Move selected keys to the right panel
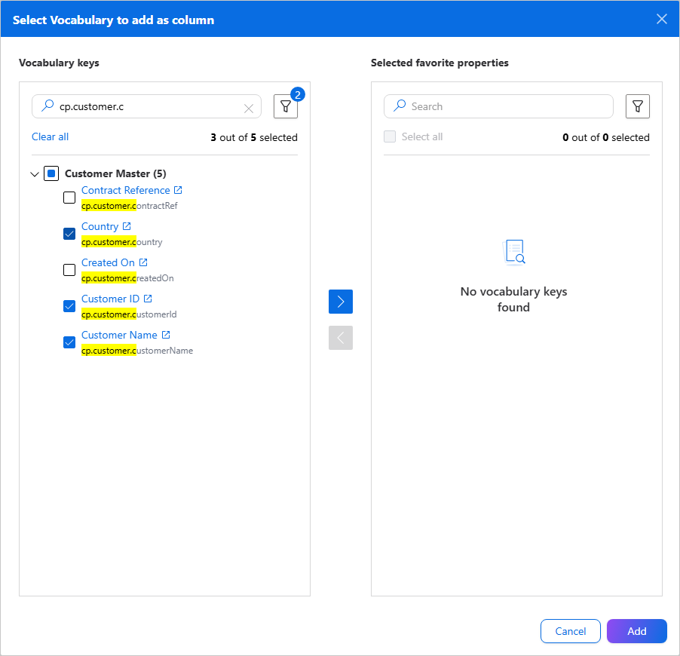 tap(341, 302)
